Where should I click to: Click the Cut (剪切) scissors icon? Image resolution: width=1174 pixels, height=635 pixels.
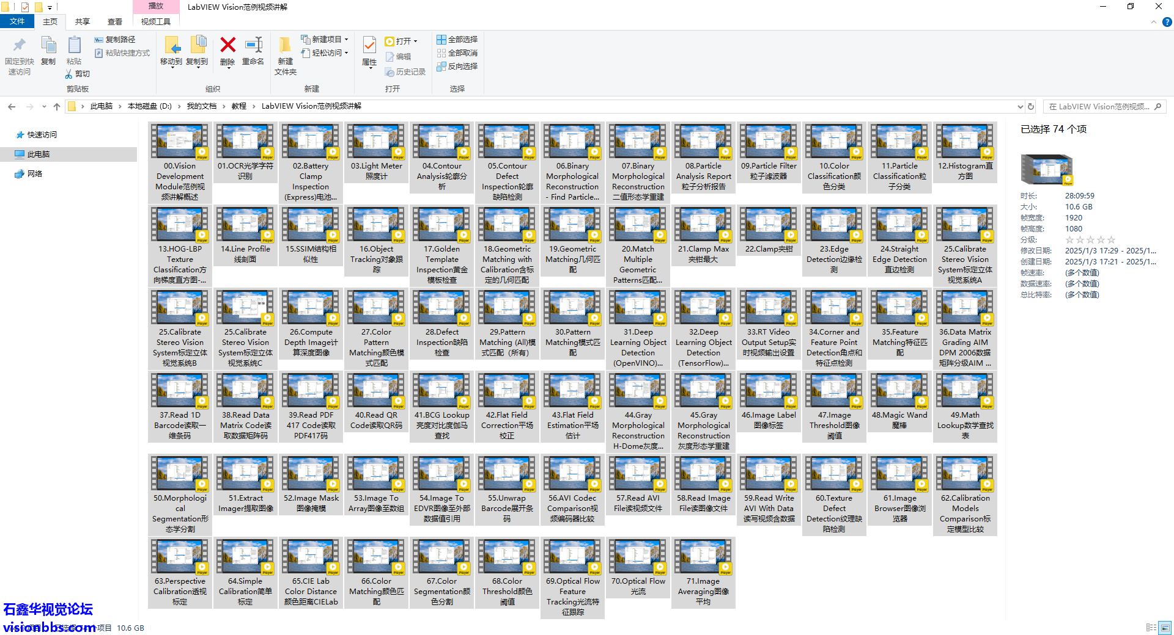click(x=69, y=74)
